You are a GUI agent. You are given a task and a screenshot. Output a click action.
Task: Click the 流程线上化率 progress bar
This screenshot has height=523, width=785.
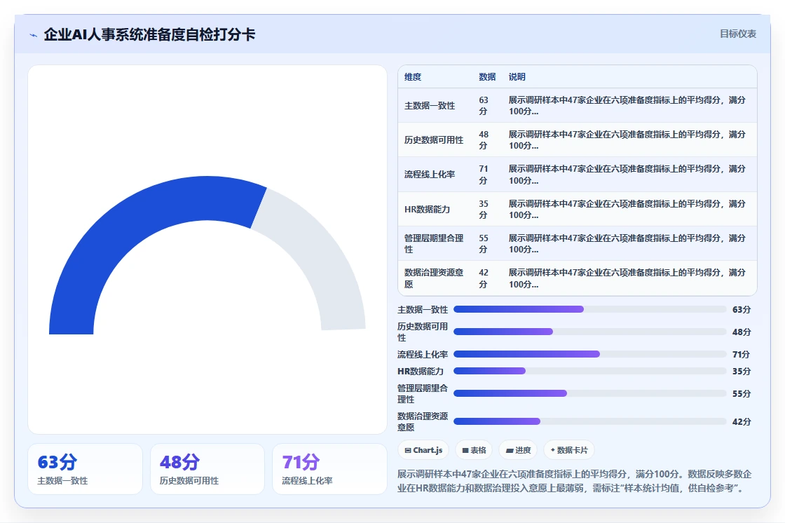pos(589,354)
